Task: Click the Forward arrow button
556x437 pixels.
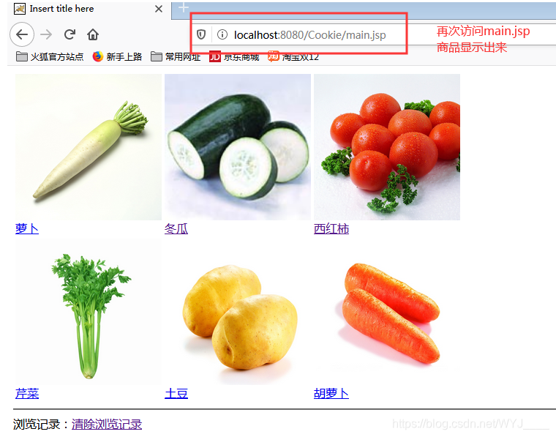Action: pos(46,34)
